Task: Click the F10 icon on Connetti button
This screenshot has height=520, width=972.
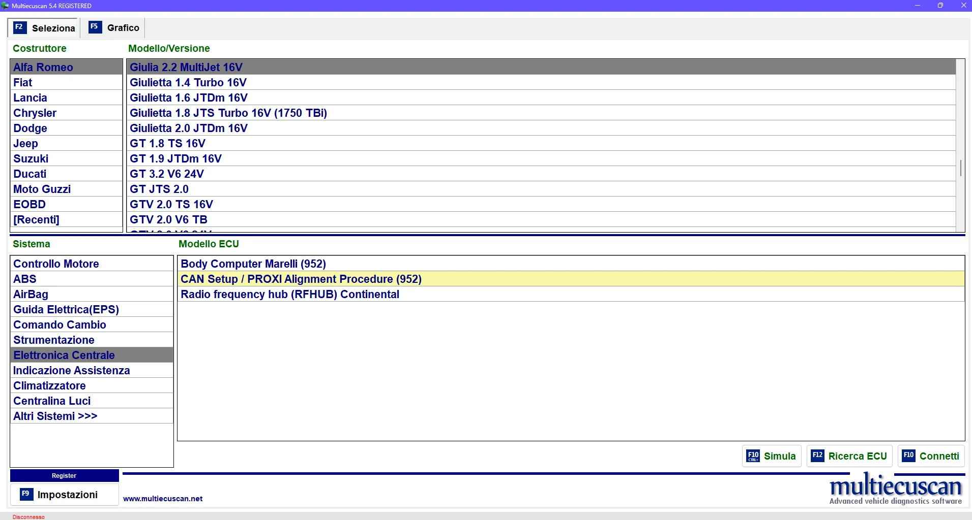Action: pyautogui.click(x=909, y=456)
